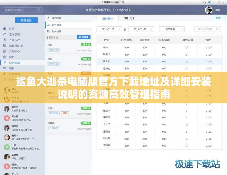Select highlighted 夏小天 row name

coord(107,61)
